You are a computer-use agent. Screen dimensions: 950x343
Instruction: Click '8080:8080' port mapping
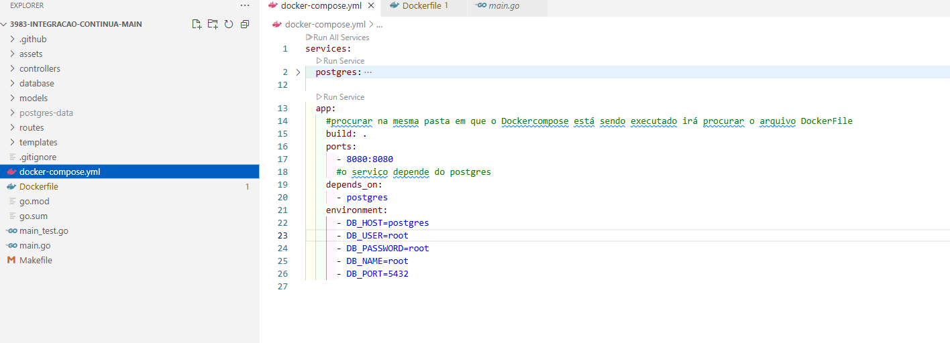tap(370, 159)
